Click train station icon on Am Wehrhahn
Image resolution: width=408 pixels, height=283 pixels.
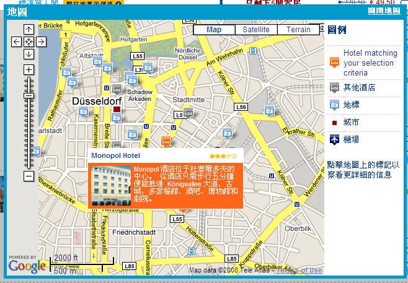click(x=252, y=50)
